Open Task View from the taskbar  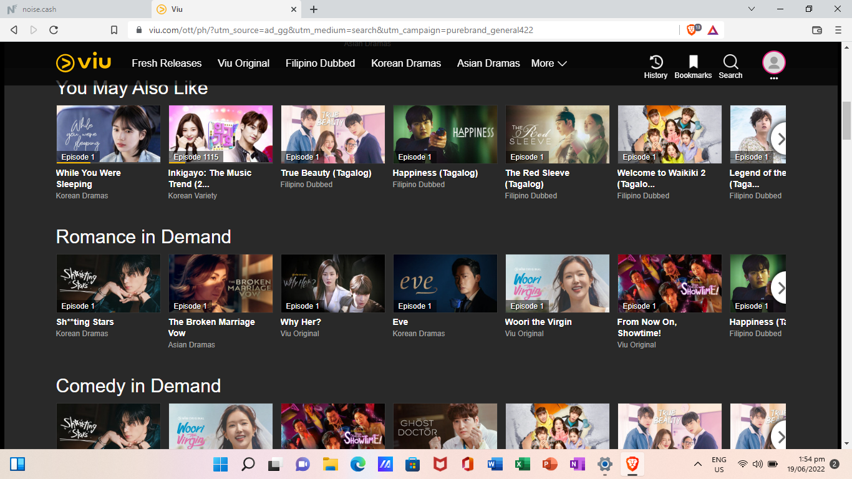coord(275,465)
